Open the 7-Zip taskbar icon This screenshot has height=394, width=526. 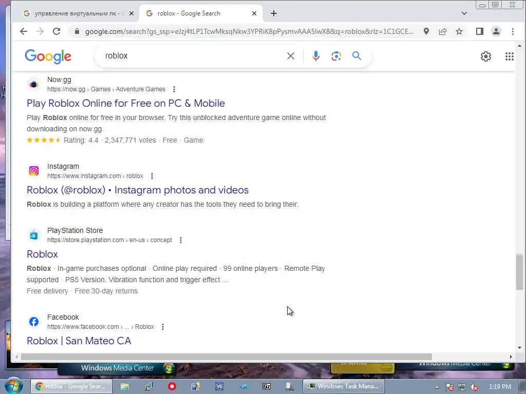click(x=267, y=387)
